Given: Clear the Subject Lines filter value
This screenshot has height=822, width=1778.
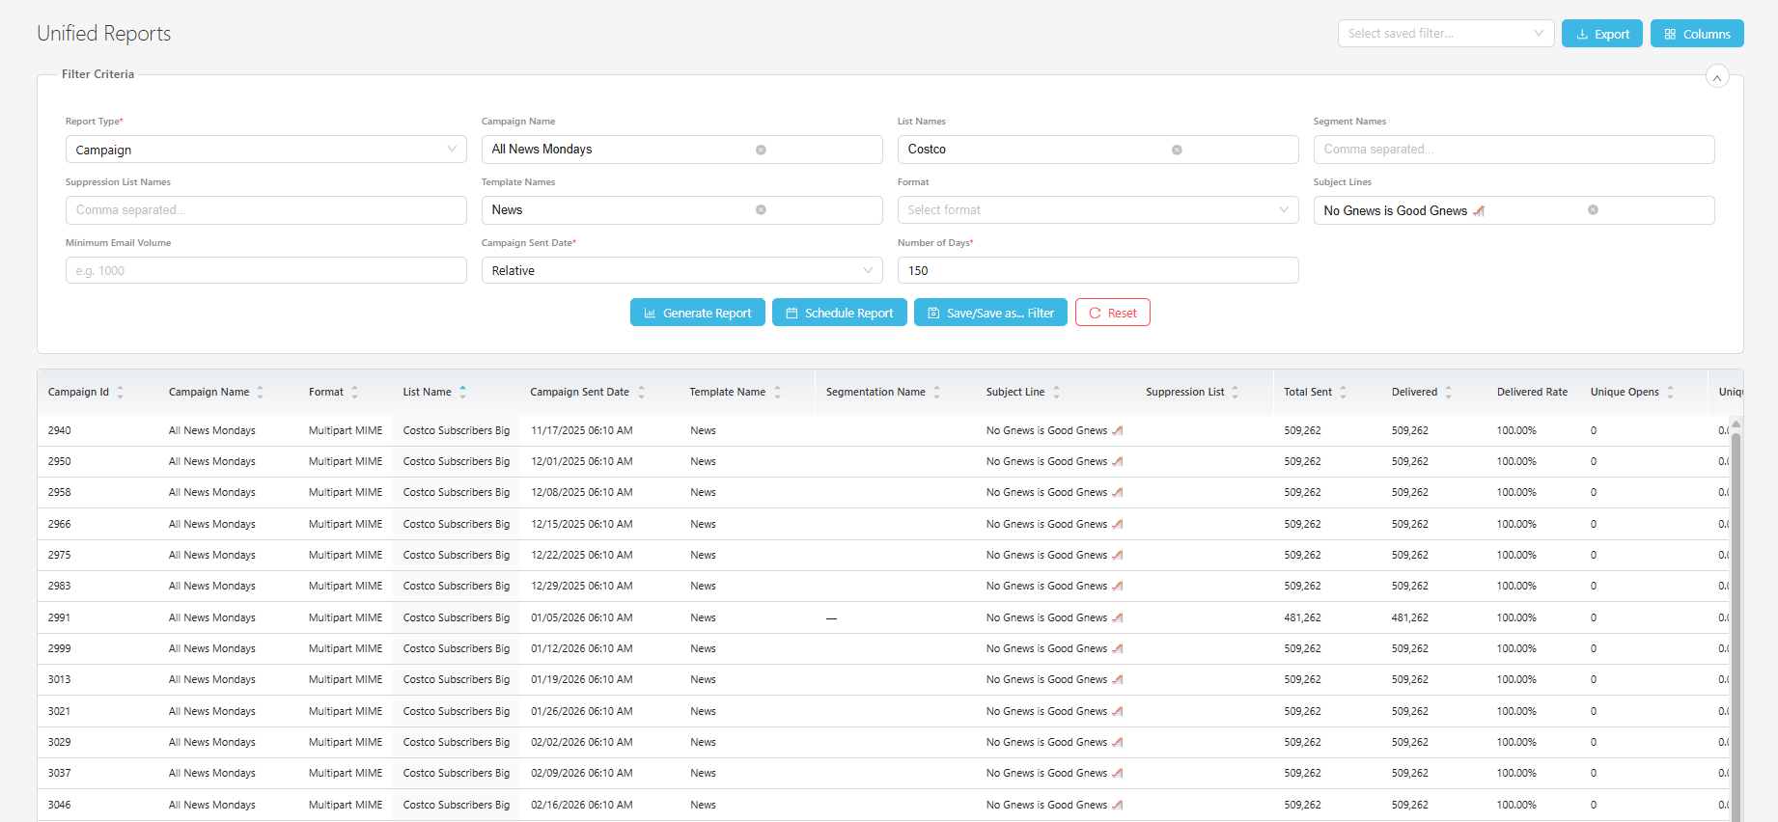Looking at the screenshot, I should tap(1593, 210).
